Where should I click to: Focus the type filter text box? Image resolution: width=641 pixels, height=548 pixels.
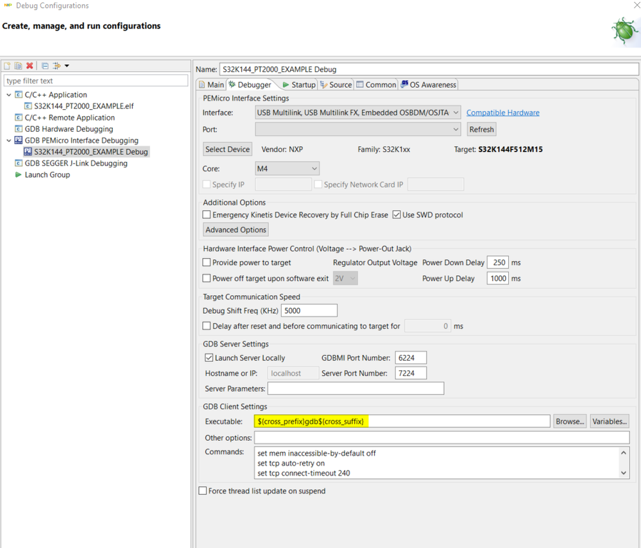pos(96,81)
